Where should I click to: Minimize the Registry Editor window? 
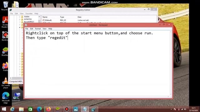tap(145, 9)
